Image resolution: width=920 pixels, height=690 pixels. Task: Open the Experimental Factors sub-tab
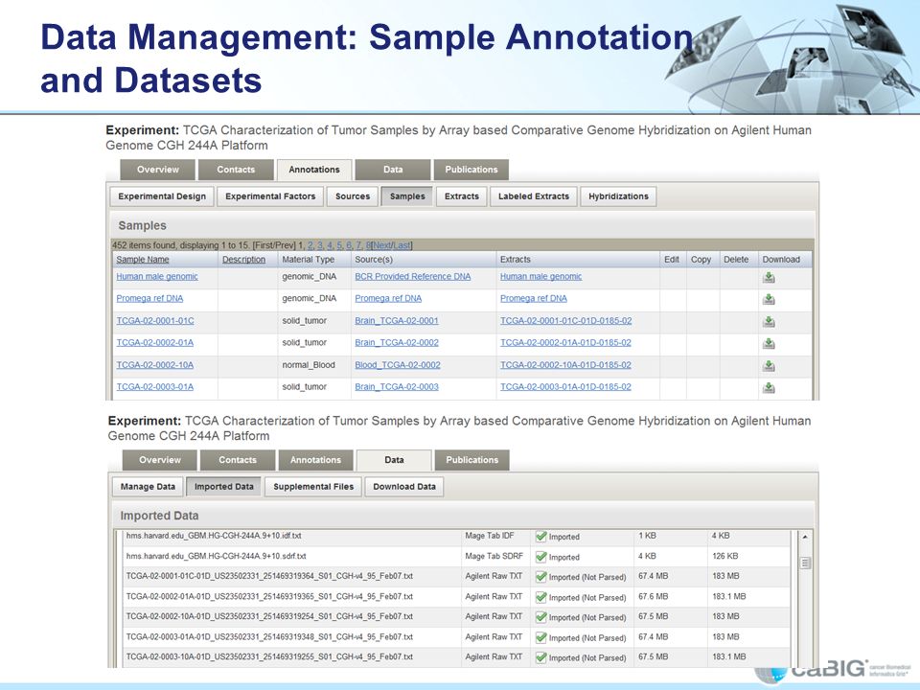[270, 196]
